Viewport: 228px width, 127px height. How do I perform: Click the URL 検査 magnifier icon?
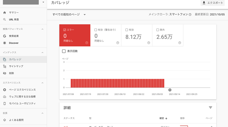coord(5,20)
